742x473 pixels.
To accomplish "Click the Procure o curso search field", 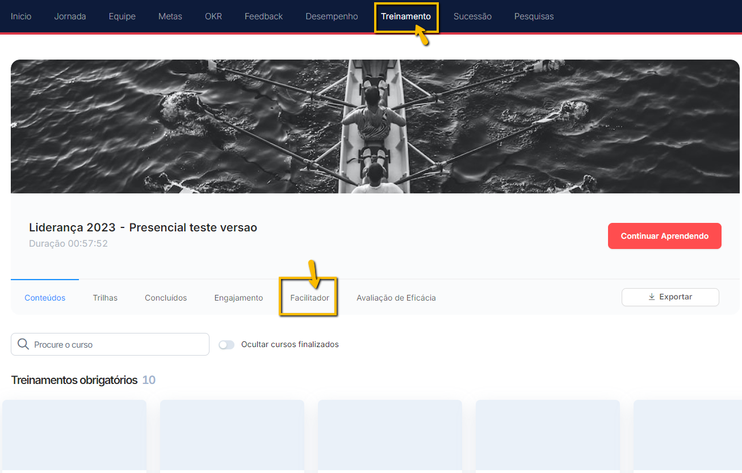I will pyautogui.click(x=110, y=344).
